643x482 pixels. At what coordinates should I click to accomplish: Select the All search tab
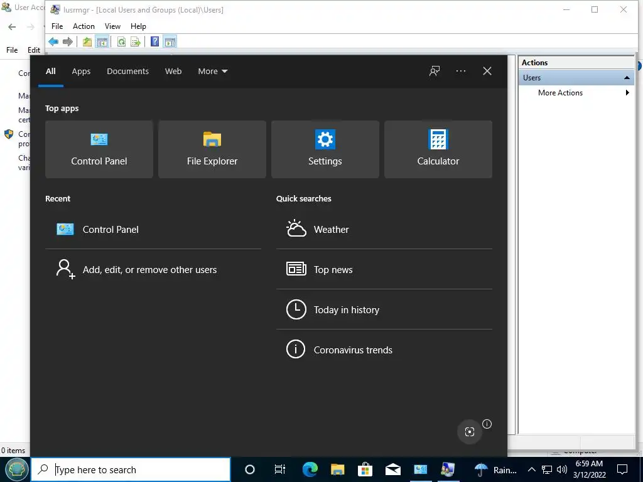(51, 72)
